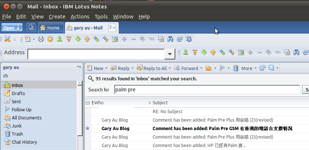
Task: Expand the Reply to All dropdown arrow
Action: [x=170, y=68]
